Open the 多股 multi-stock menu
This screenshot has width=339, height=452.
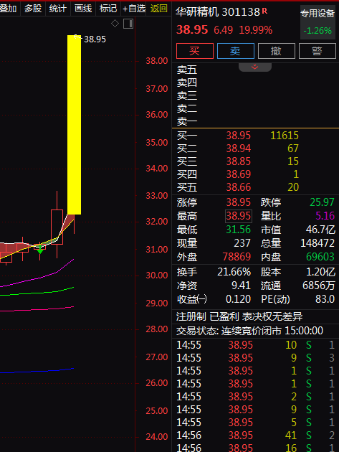33,9
